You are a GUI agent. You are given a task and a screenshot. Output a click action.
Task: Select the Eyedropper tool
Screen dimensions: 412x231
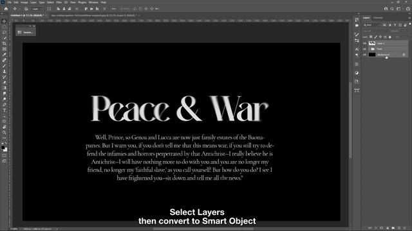[5, 55]
